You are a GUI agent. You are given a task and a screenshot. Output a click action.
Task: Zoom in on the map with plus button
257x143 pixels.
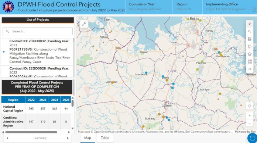tap(250, 115)
